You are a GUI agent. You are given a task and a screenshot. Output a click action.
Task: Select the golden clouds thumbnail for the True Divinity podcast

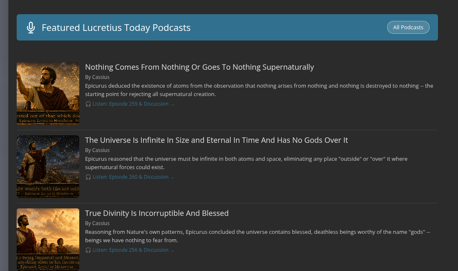(48, 239)
